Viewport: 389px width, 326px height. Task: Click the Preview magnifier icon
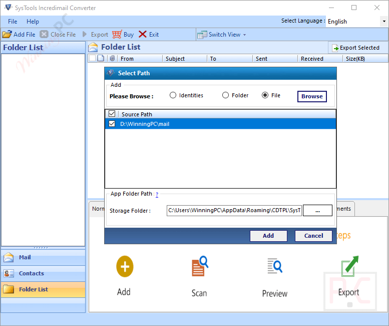click(x=275, y=266)
